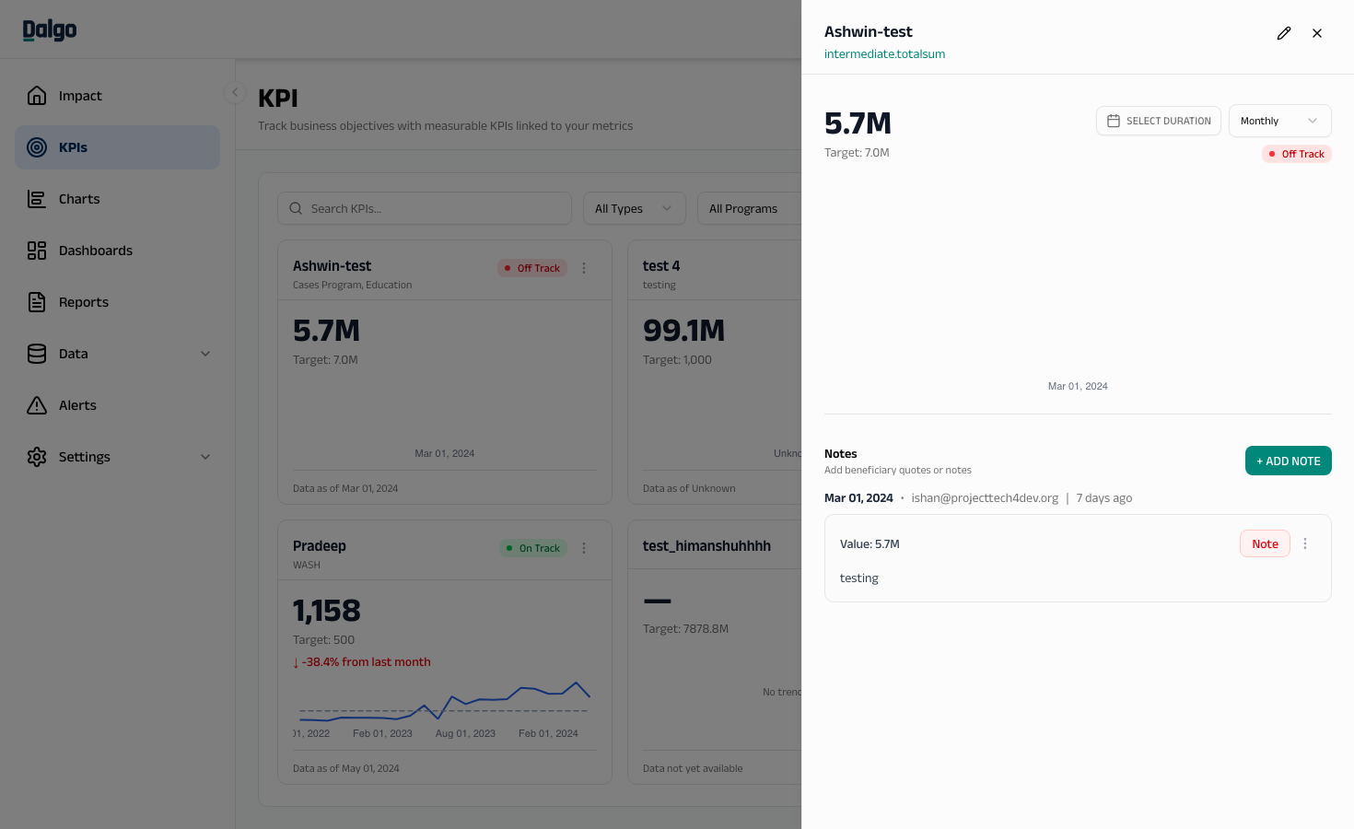This screenshot has height=829, width=1354.
Task: Open the note options three-dot menu
Action: coord(1305,543)
